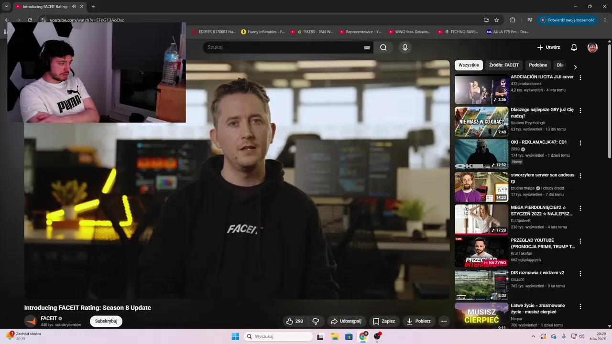This screenshot has height=344, width=612.
Task: Open the FACEIT channel name link
Action: 49,318
